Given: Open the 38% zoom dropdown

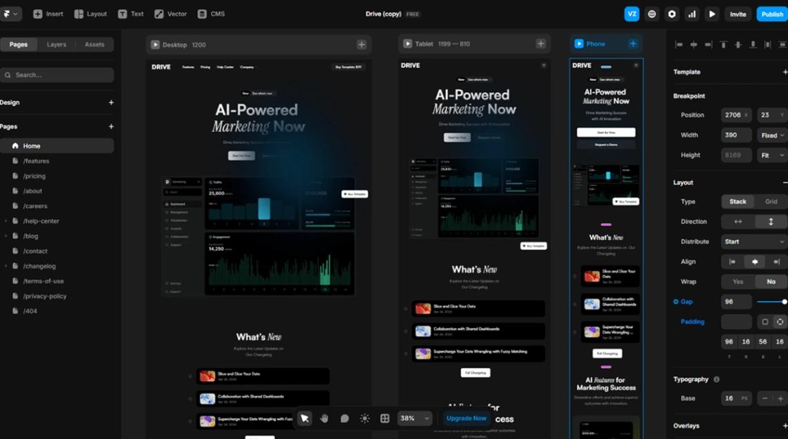Looking at the screenshot, I should pos(415,418).
